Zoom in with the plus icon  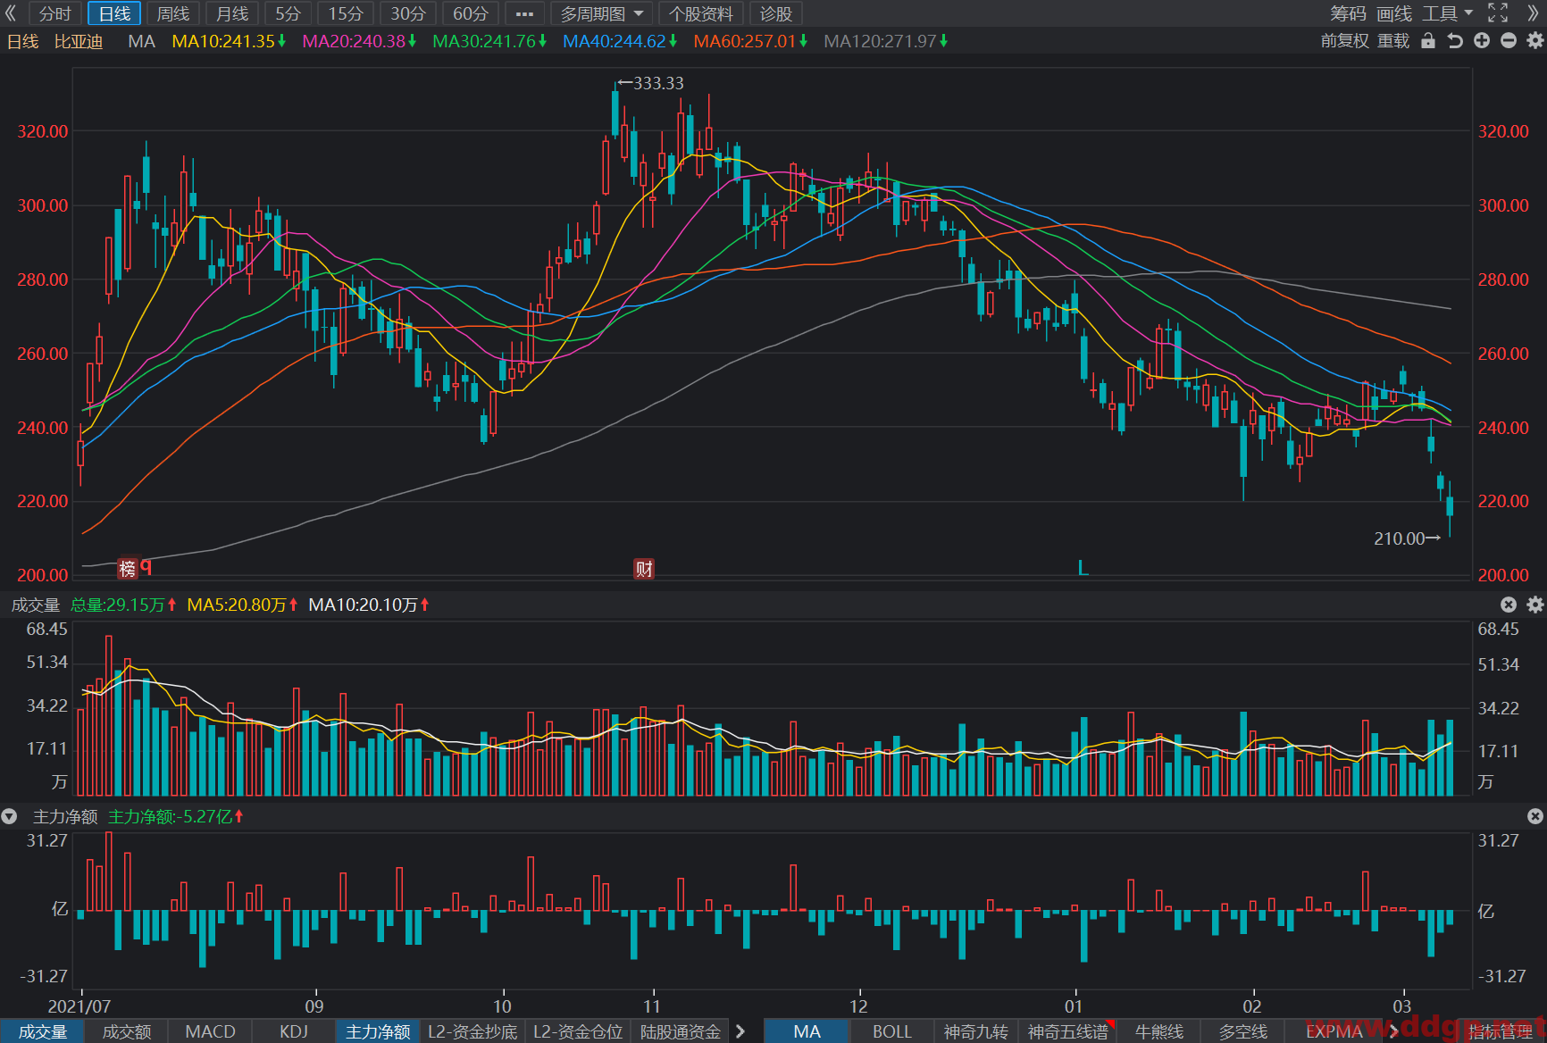click(1482, 41)
